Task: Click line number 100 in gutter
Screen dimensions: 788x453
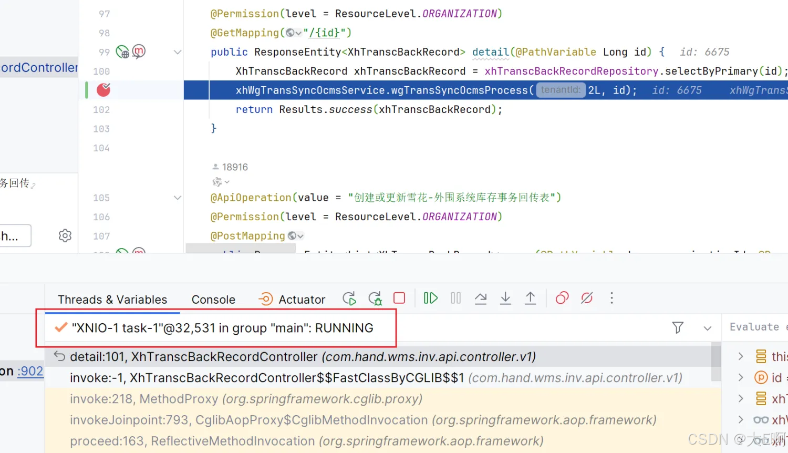Action: (x=101, y=71)
